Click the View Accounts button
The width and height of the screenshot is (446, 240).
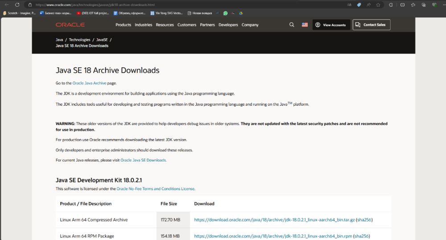[331, 25]
